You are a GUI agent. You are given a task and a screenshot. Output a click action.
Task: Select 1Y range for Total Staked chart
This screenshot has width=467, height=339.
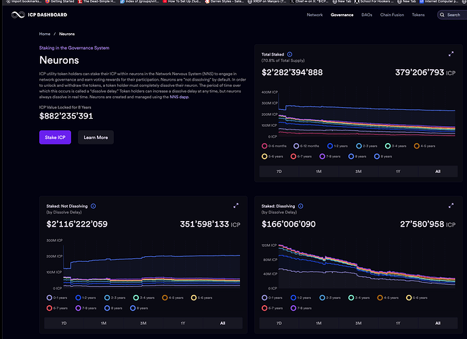point(398,172)
